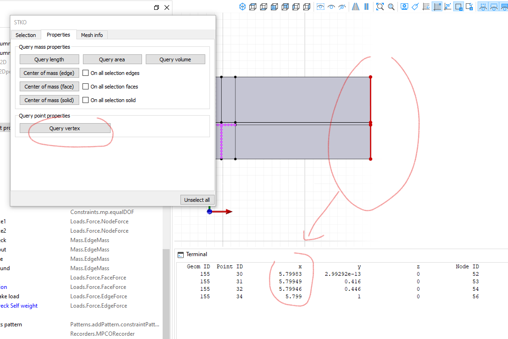
Task: Click the plain eye show icon
Action: point(331,7)
